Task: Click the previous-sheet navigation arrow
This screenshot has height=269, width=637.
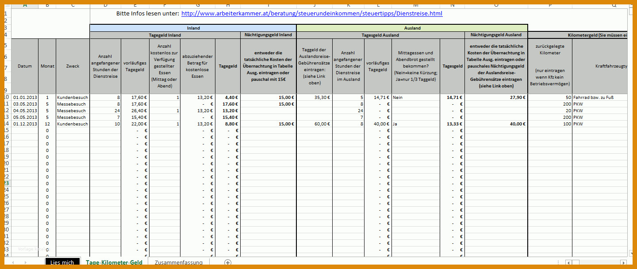Action: pos(13,262)
